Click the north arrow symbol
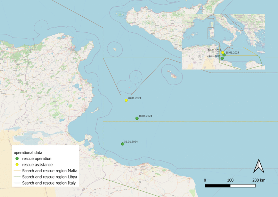278x197 pixels. 259,166
